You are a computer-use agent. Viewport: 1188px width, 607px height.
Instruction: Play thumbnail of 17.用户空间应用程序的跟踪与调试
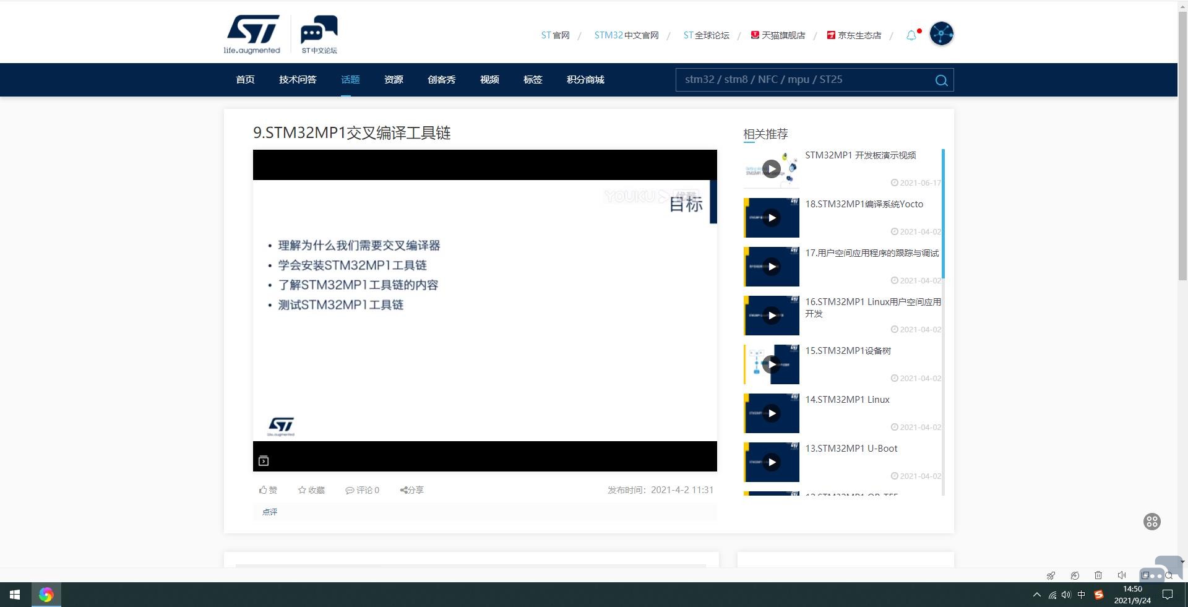click(x=772, y=267)
